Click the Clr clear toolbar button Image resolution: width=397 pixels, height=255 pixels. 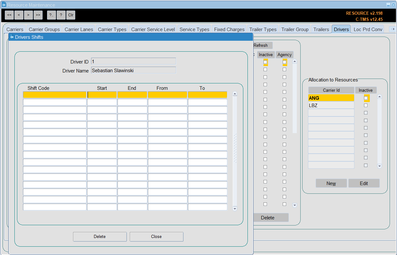tap(71, 15)
